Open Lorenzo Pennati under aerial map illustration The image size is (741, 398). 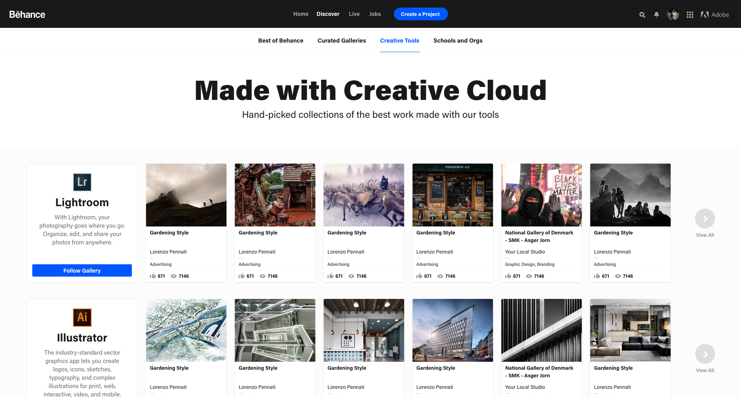click(168, 387)
